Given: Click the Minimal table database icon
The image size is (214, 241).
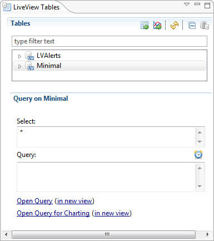Looking at the screenshot, I should pos(29,66).
